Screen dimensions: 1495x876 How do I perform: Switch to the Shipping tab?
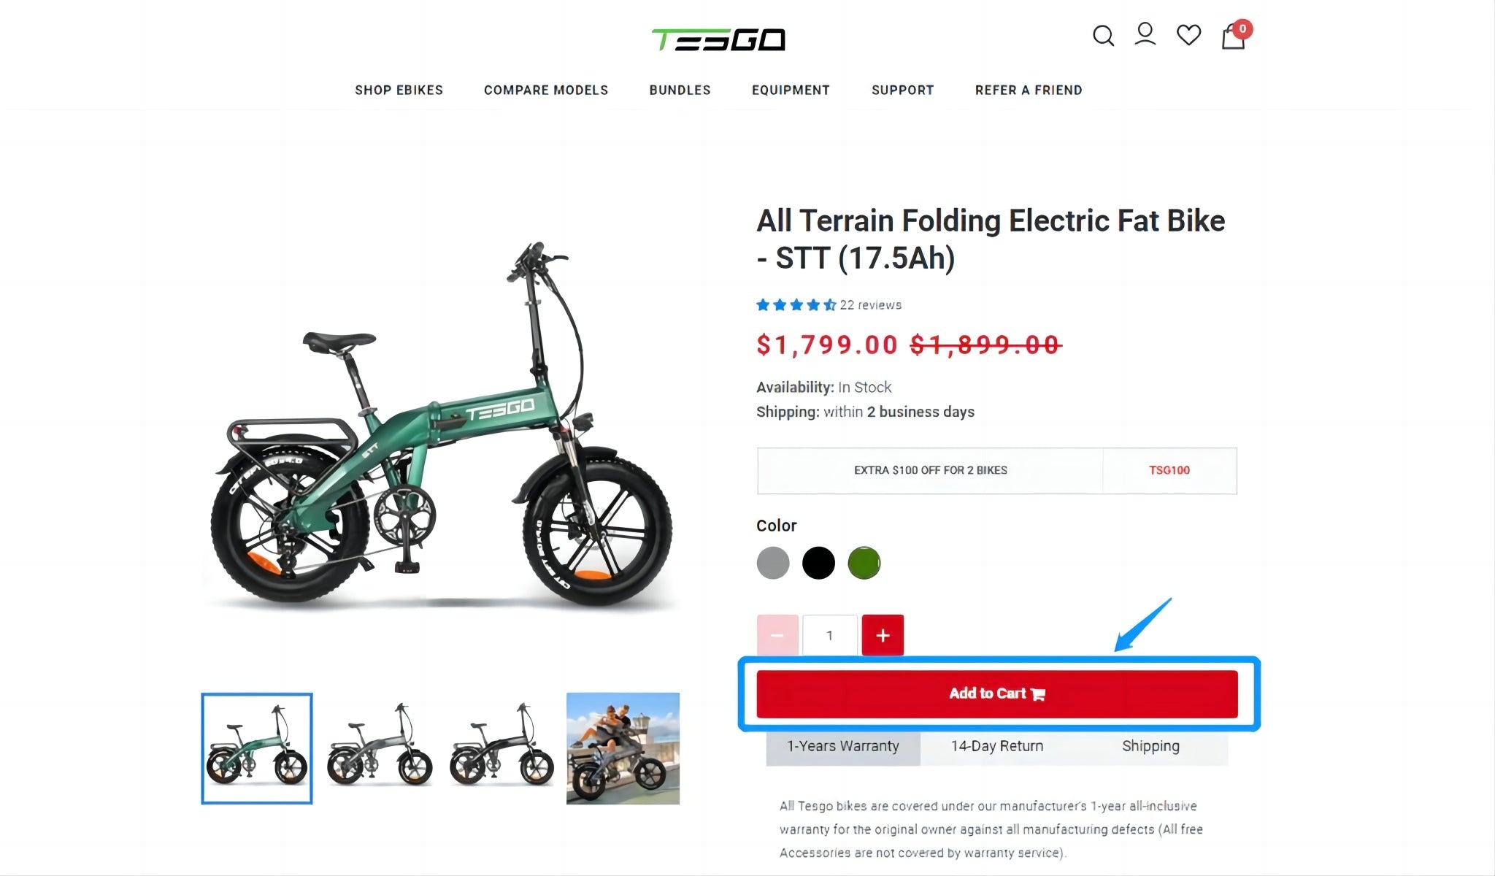pyautogui.click(x=1150, y=746)
